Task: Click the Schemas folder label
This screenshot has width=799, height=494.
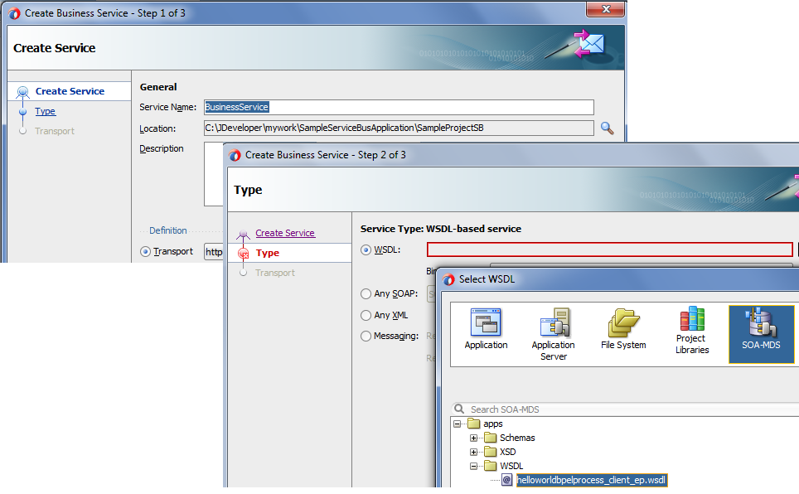Action: (517, 438)
